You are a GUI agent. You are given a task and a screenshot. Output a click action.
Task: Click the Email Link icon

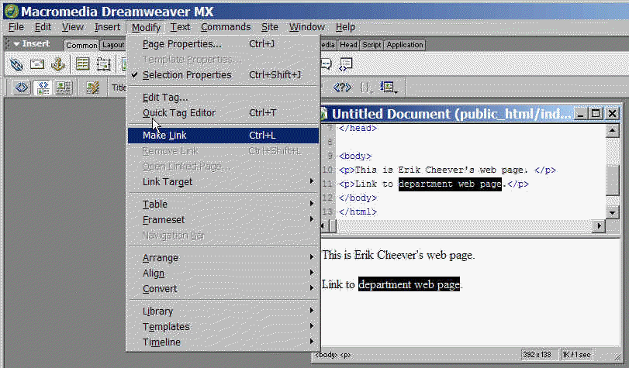tap(37, 64)
